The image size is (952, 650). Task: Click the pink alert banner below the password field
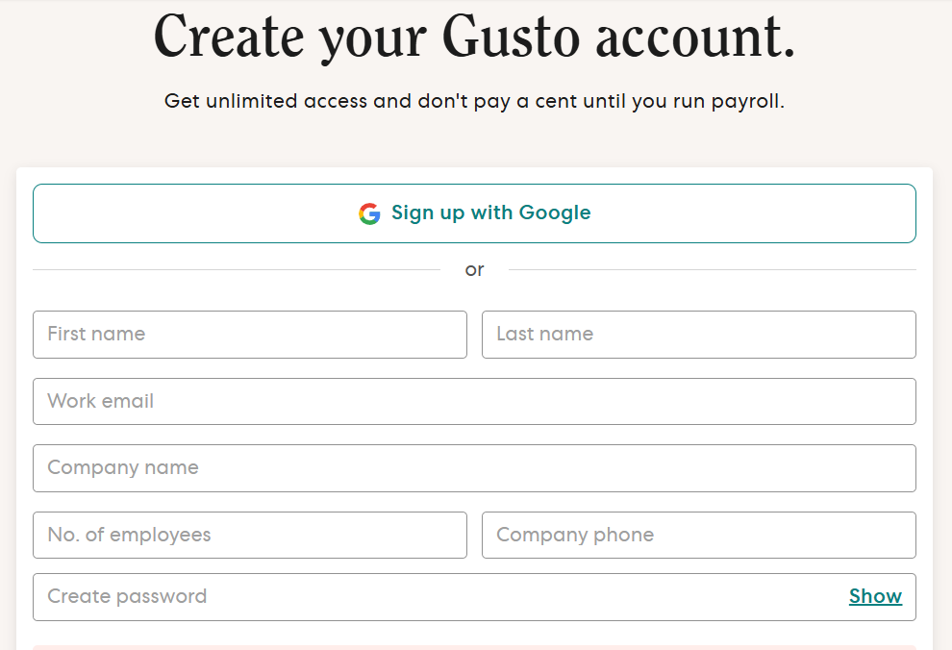474,647
